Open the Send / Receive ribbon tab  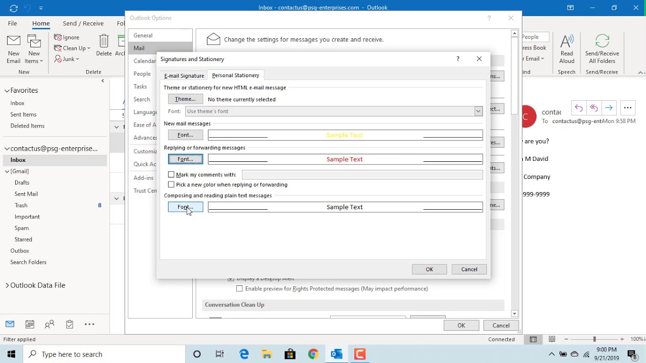pos(83,23)
